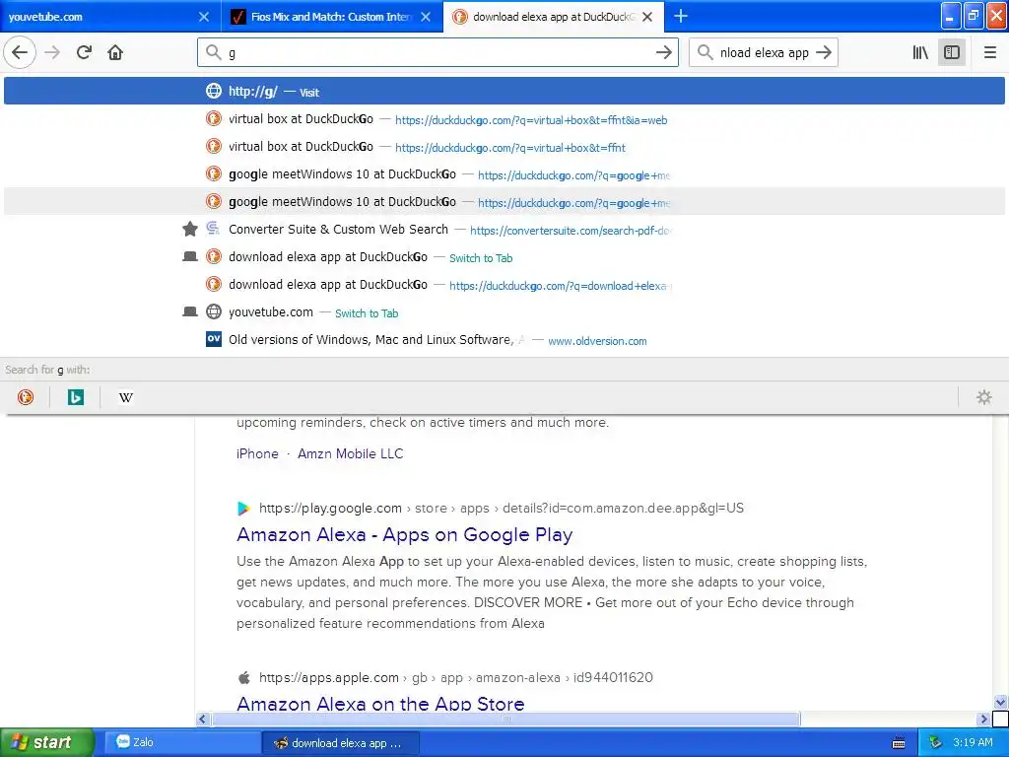Toggle the sidebar view

952,52
